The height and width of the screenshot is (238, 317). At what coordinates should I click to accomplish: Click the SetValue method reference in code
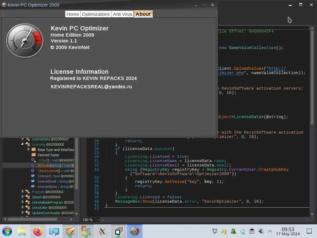click(175, 182)
